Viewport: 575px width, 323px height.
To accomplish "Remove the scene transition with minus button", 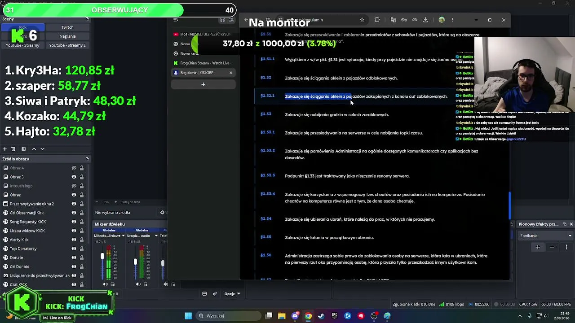I will 552,247.
